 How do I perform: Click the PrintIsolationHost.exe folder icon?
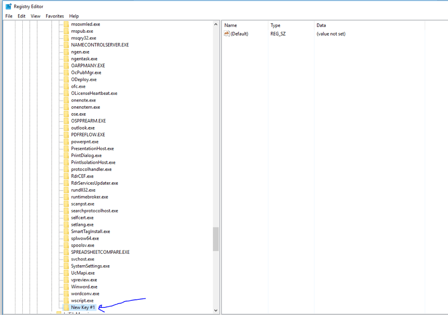click(x=67, y=162)
